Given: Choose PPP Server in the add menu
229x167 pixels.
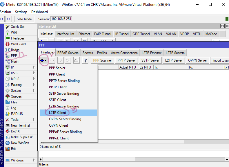Looking at the screenshot, I should tap(68, 68).
